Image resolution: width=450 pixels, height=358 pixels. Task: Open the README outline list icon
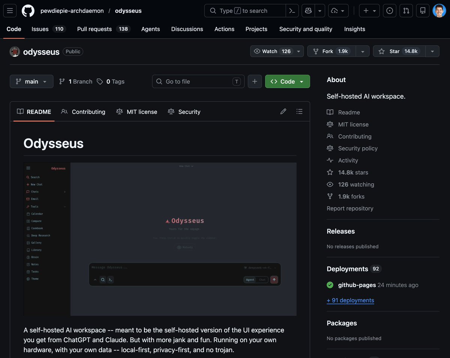point(299,111)
